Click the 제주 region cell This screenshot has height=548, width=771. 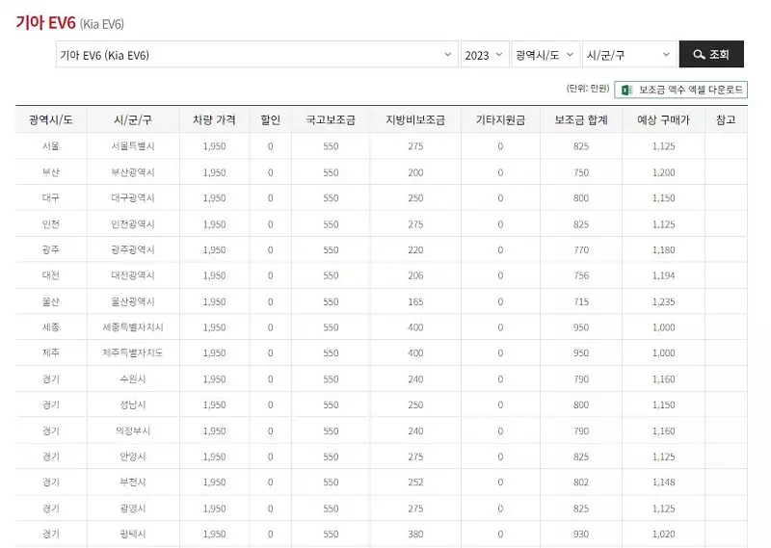[51, 352]
